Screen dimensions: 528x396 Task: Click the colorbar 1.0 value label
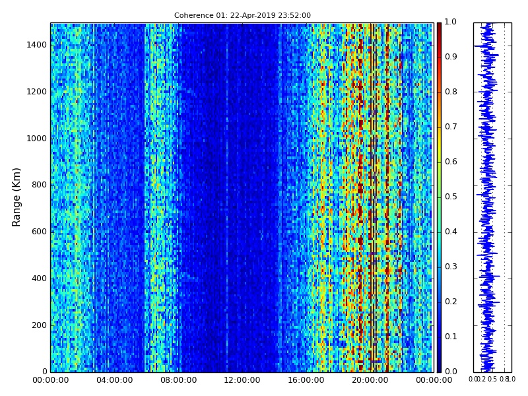point(451,22)
